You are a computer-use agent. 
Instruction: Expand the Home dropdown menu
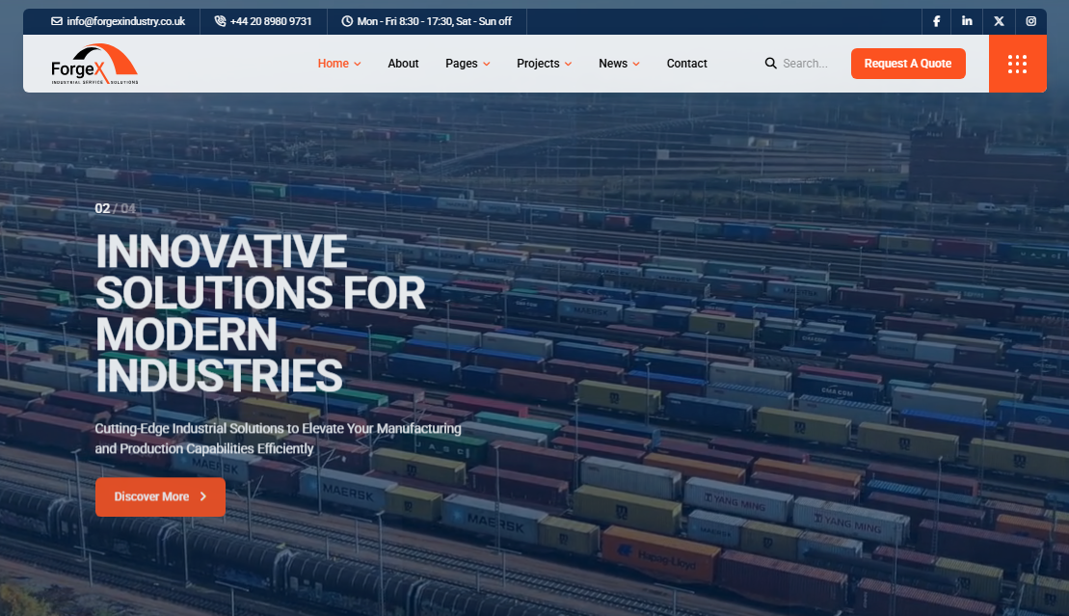click(x=339, y=64)
